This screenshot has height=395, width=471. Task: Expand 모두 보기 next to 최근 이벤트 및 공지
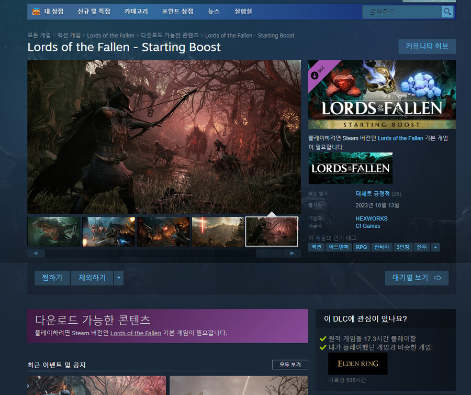tap(290, 365)
